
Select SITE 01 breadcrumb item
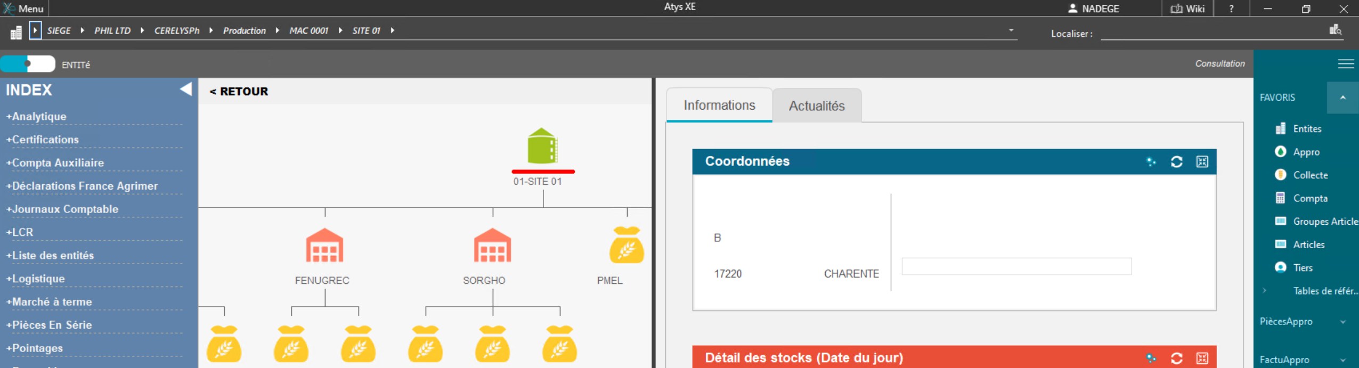[367, 31]
